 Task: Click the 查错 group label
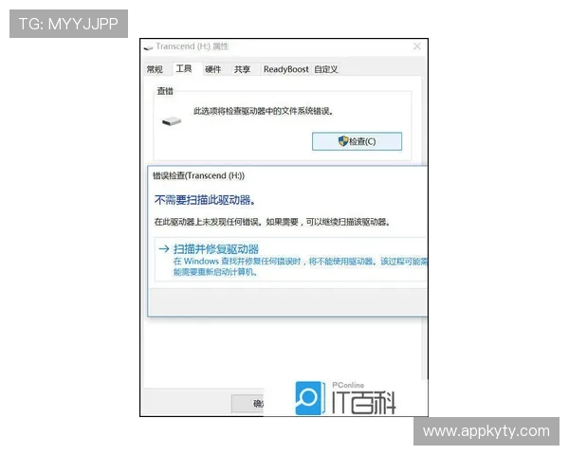tap(165, 91)
